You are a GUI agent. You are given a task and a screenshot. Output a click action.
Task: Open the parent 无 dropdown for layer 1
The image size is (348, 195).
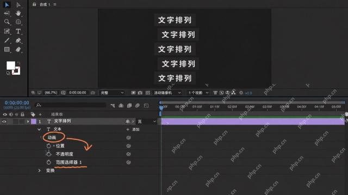click(x=146, y=121)
